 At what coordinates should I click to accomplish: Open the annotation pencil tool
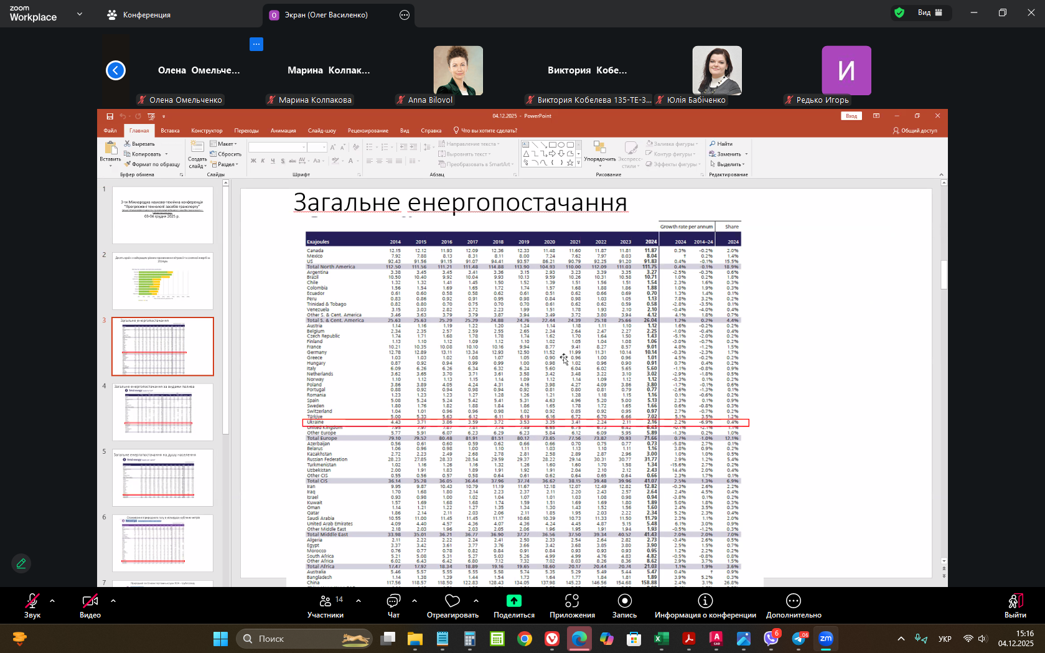21,563
